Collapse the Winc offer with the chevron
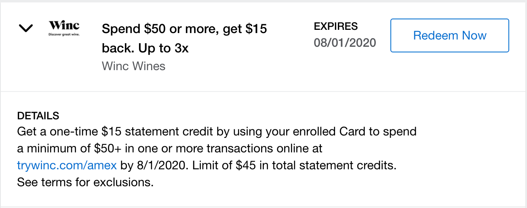Screen dimensions: 527x208 [x=26, y=29]
